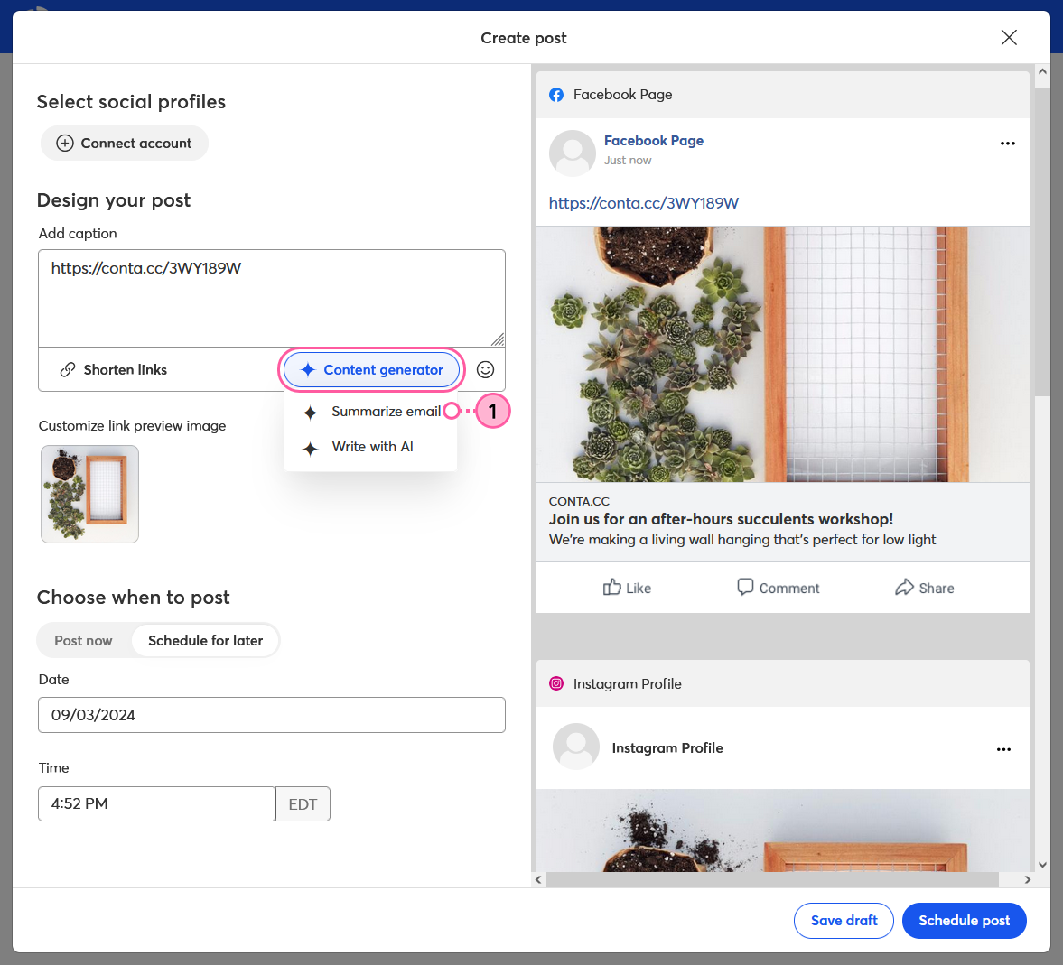
Task: Close the Create post dialog
Action: coord(1009,37)
